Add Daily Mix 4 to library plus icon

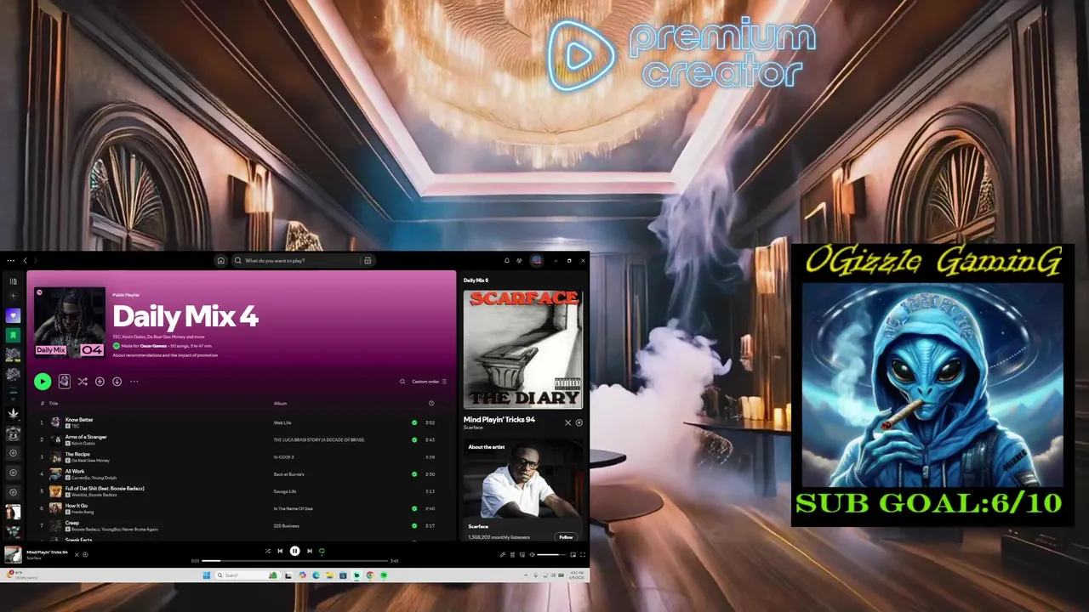(x=100, y=382)
